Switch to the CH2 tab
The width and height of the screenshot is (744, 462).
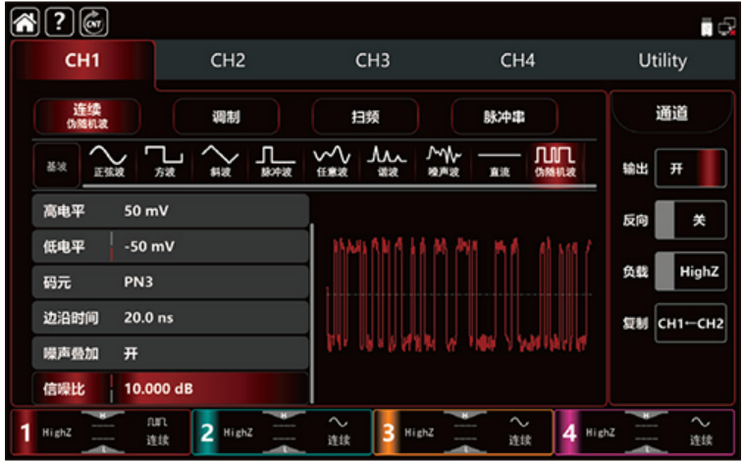227,61
